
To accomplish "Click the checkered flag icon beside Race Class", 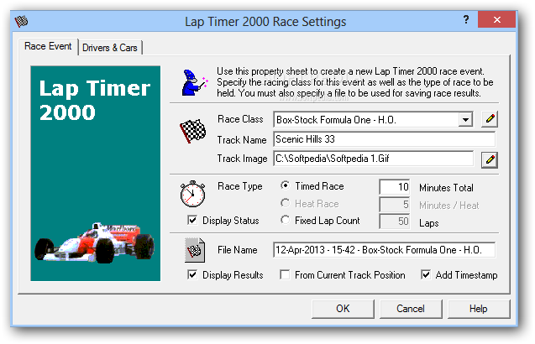I will click(193, 131).
